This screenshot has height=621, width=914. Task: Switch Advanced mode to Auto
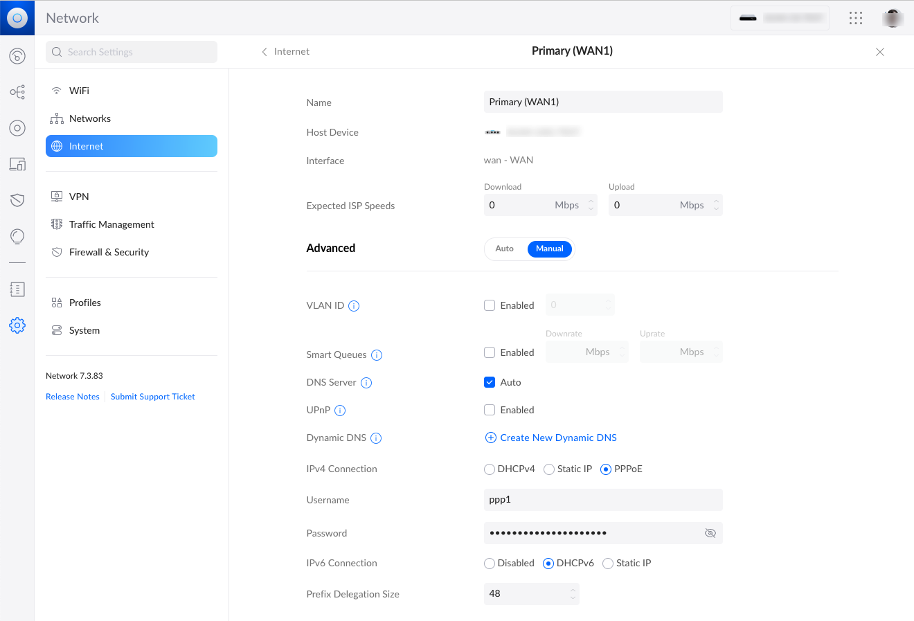(505, 249)
